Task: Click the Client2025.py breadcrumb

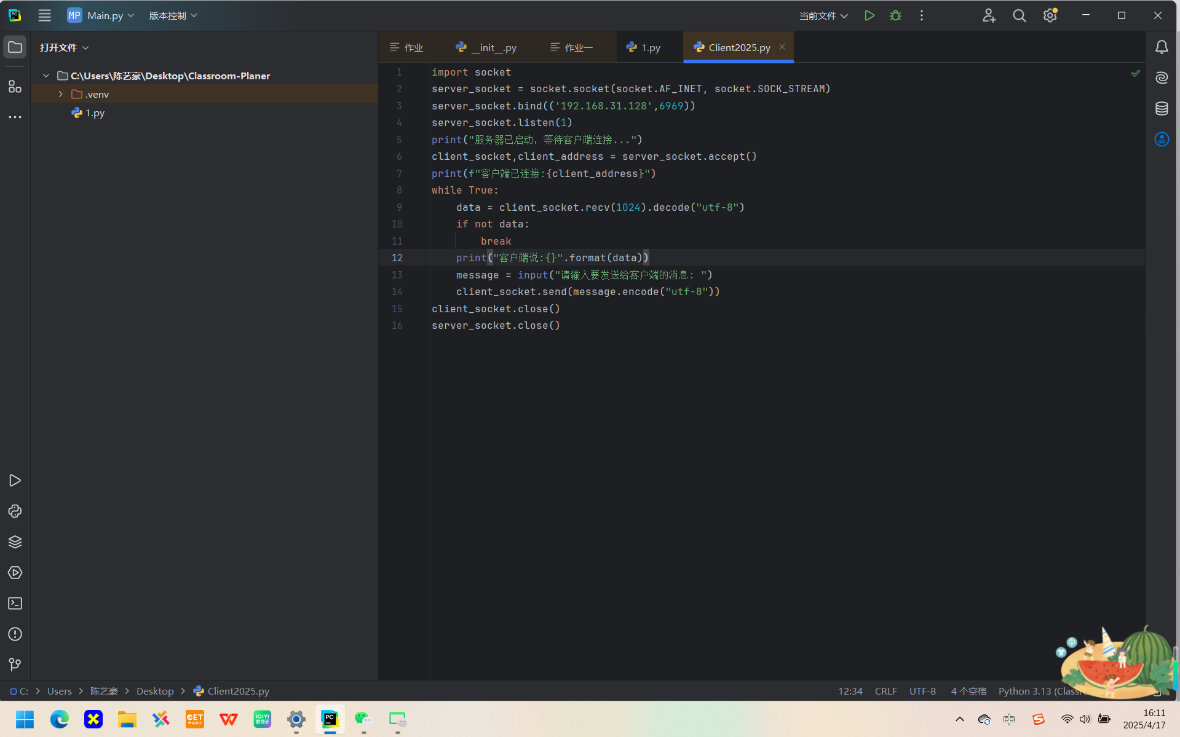Action: (232, 691)
